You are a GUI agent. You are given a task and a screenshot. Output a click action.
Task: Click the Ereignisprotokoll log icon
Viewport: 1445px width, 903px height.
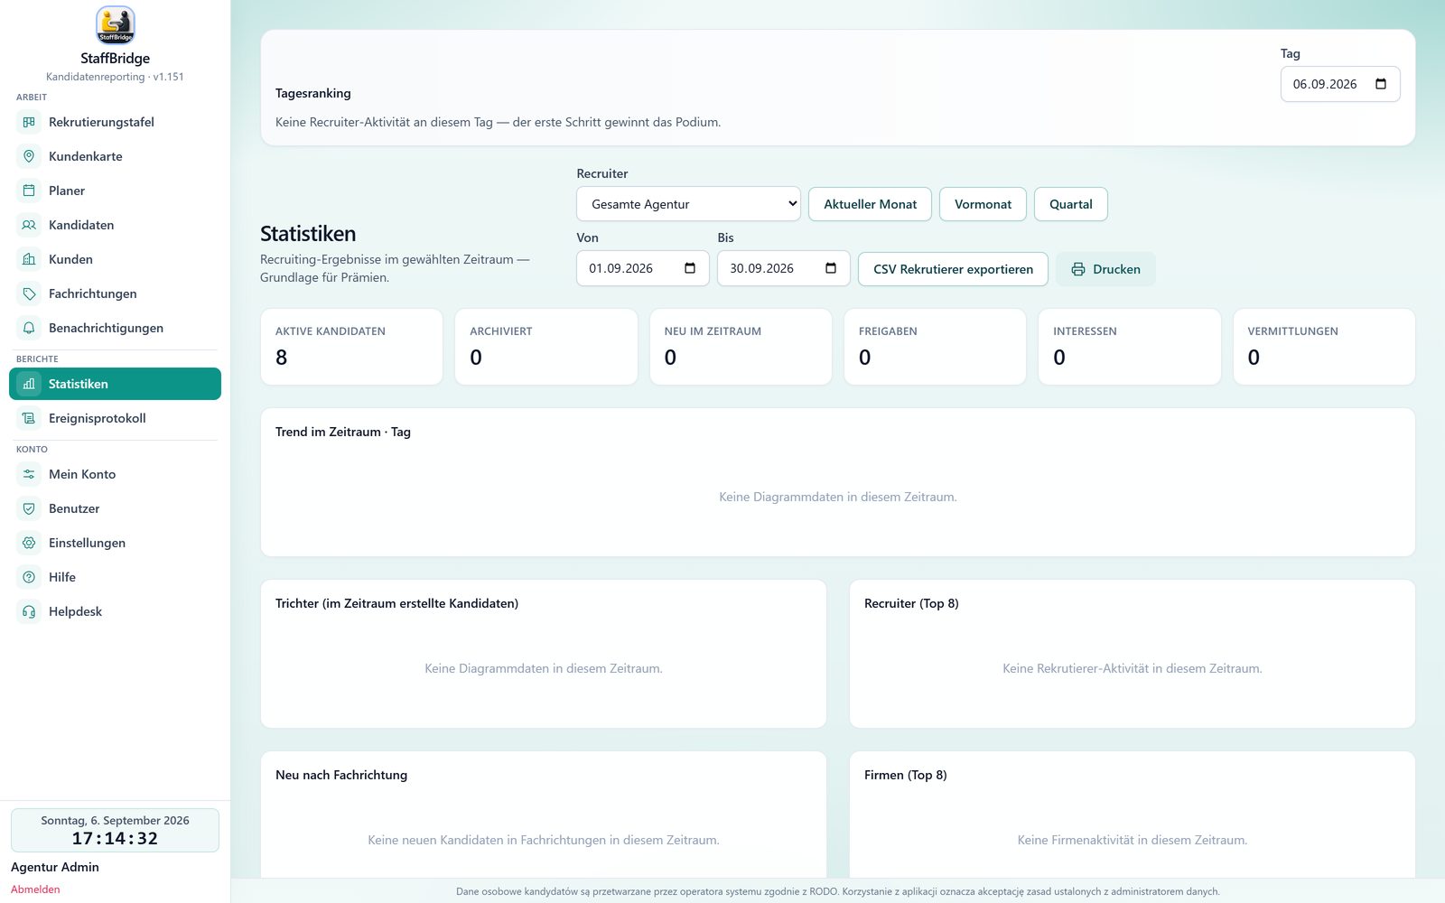click(29, 418)
